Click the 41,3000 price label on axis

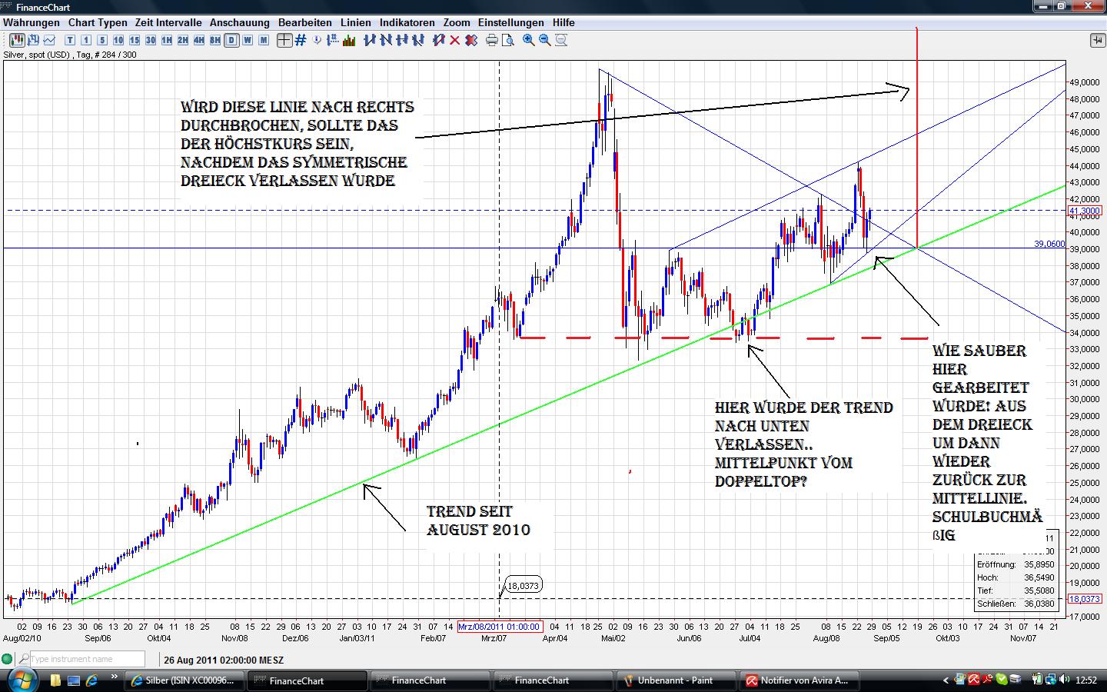click(x=1085, y=211)
